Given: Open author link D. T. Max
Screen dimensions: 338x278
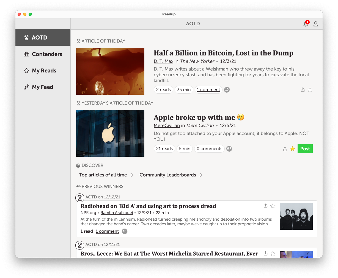Looking at the screenshot, I should click(x=163, y=61).
